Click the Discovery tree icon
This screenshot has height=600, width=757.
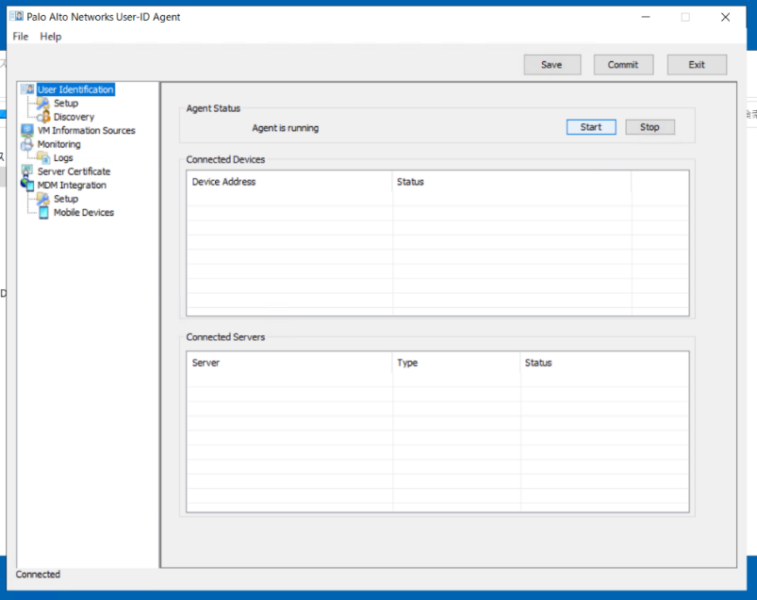coord(43,117)
